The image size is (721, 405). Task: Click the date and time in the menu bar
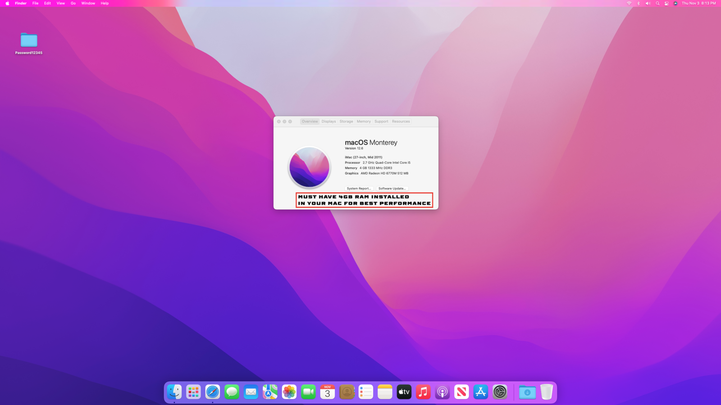tap(698, 3)
